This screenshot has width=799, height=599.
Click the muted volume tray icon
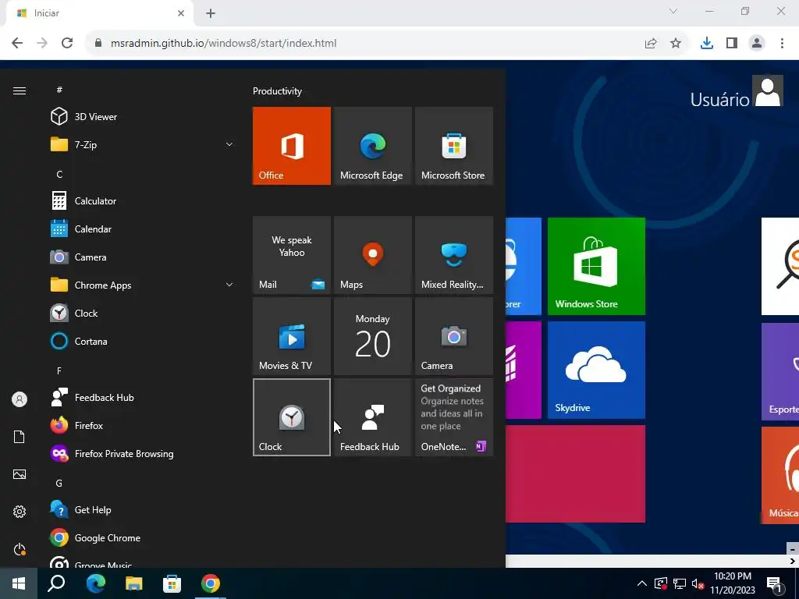tap(698, 583)
